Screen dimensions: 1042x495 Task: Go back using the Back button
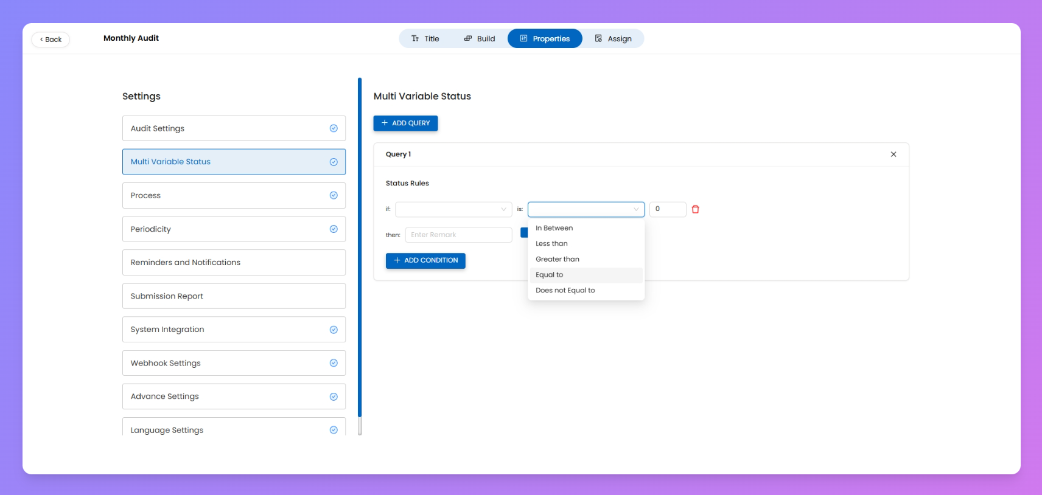pos(51,40)
